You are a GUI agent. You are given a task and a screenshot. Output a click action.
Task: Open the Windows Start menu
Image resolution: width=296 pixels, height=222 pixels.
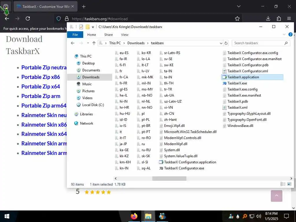[7, 216]
